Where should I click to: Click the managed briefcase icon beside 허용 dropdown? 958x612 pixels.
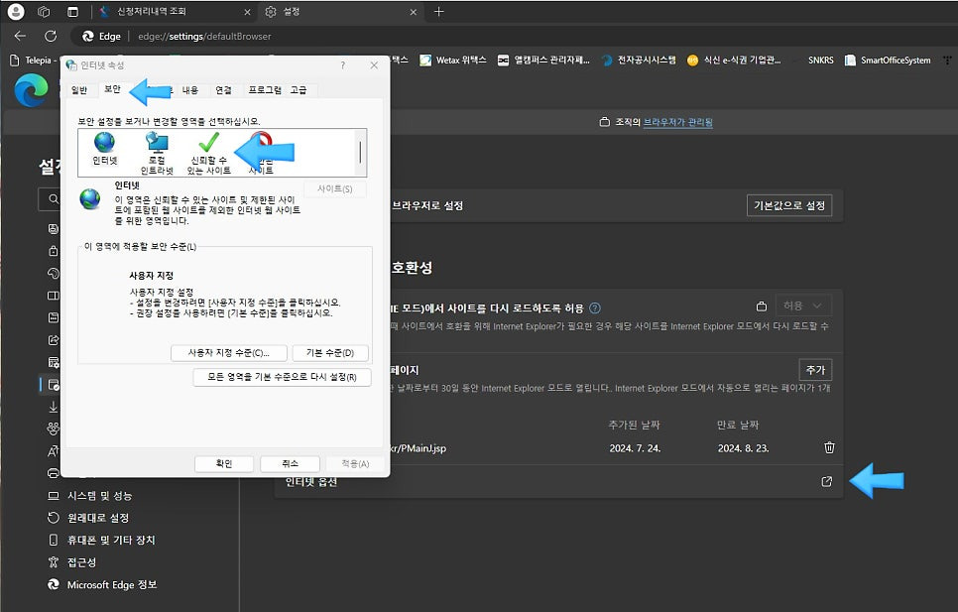(762, 306)
